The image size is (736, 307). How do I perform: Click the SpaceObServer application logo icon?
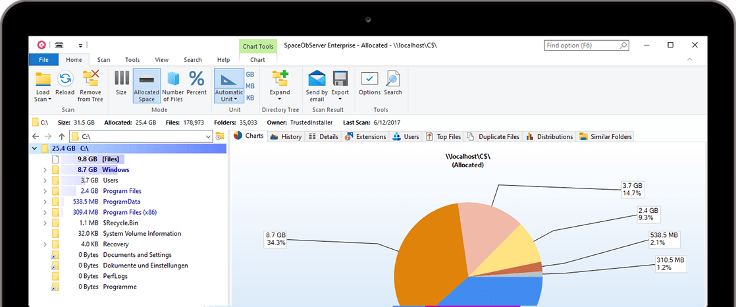pyautogui.click(x=41, y=45)
